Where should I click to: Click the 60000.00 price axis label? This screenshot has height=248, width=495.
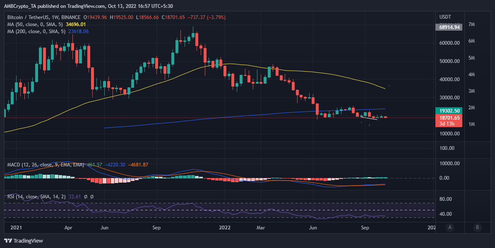click(x=450, y=43)
